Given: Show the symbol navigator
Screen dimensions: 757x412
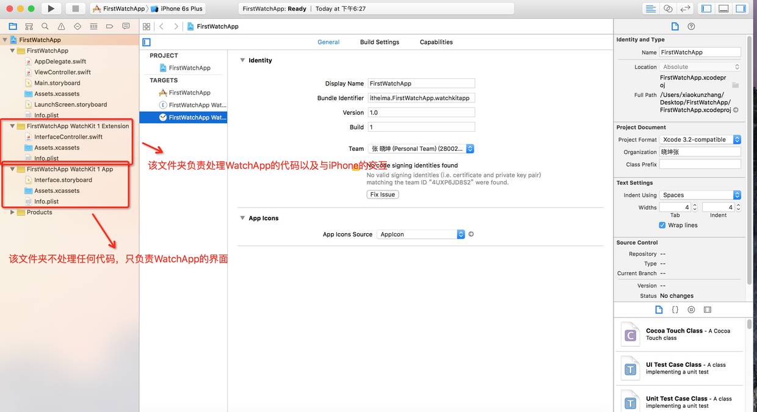Looking at the screenshot, I should (29, 26).
